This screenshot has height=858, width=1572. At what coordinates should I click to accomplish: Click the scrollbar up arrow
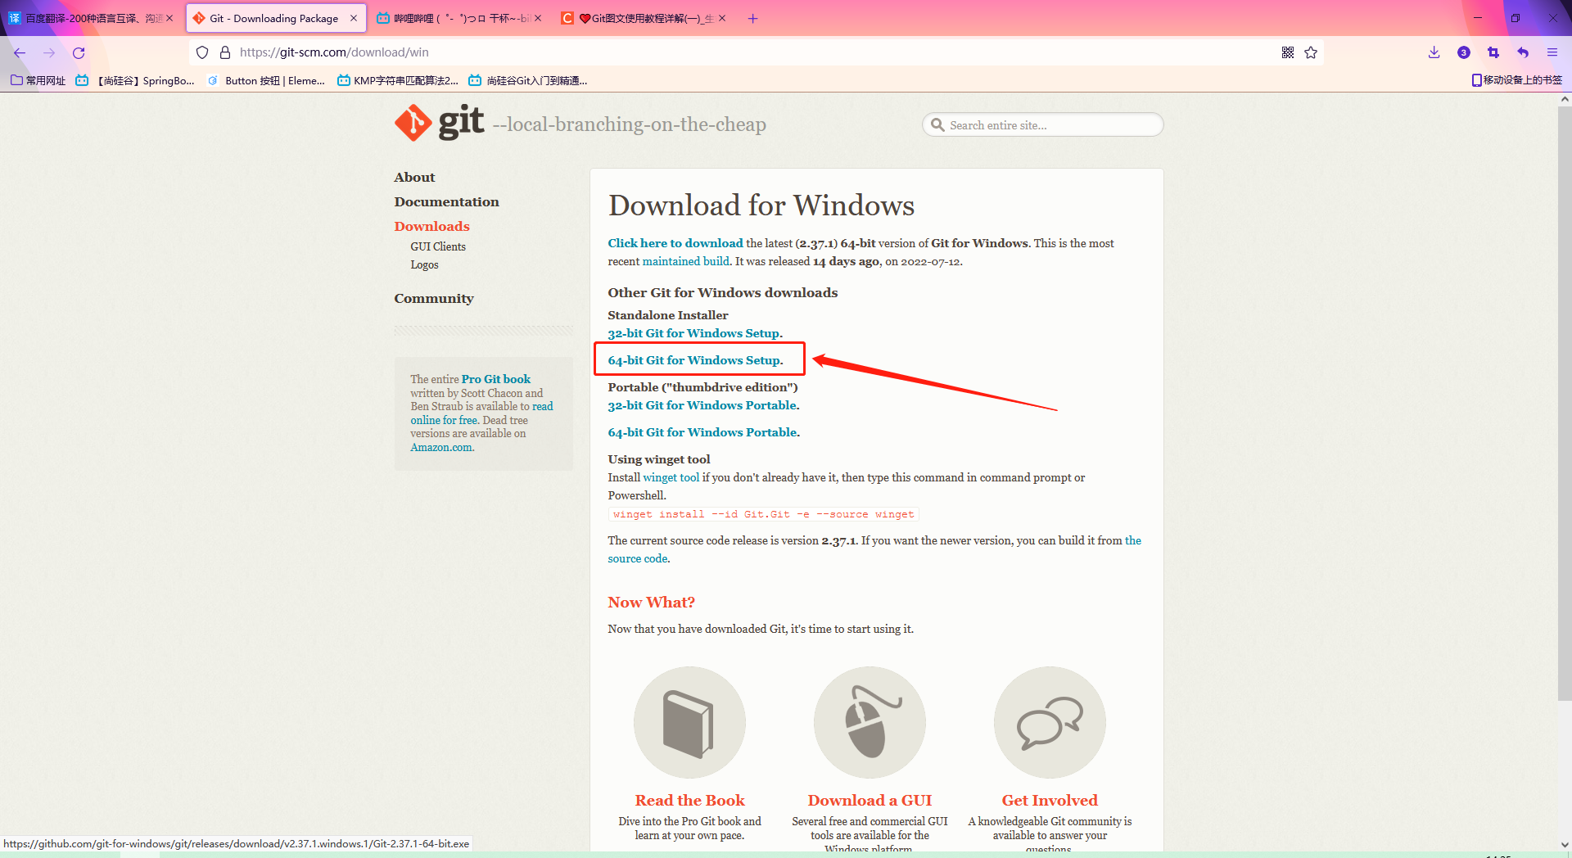[1564, 99]
